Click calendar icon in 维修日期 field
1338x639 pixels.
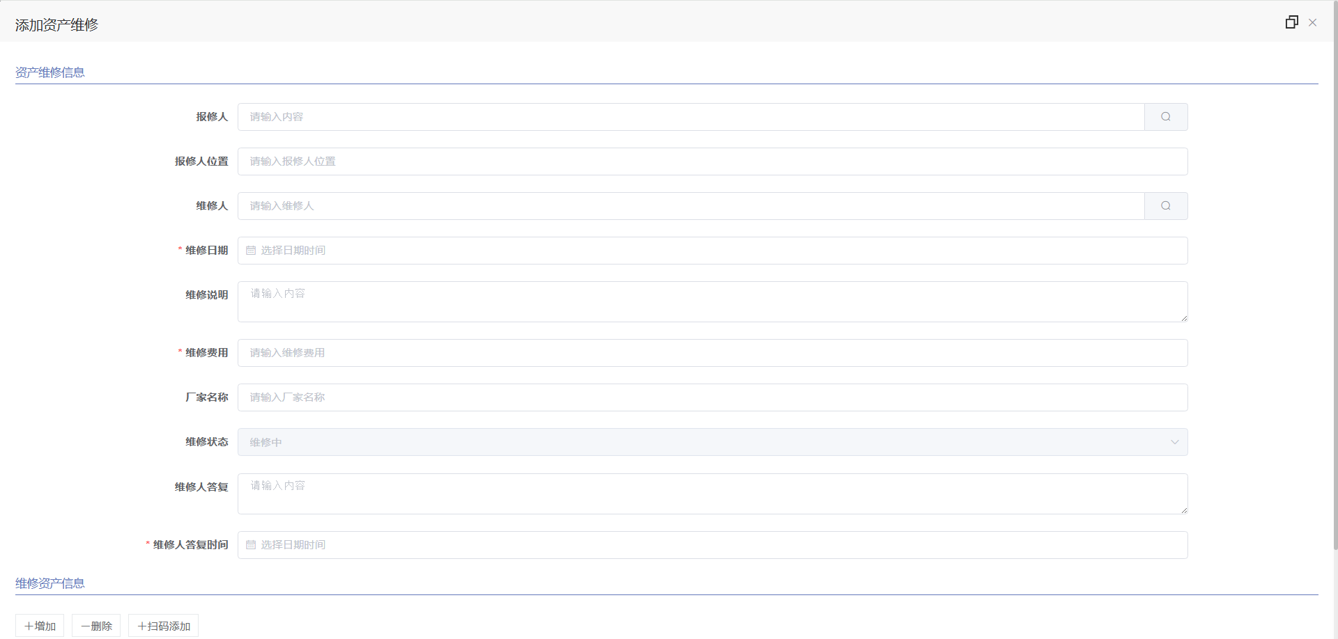click(x=251, y=251)
